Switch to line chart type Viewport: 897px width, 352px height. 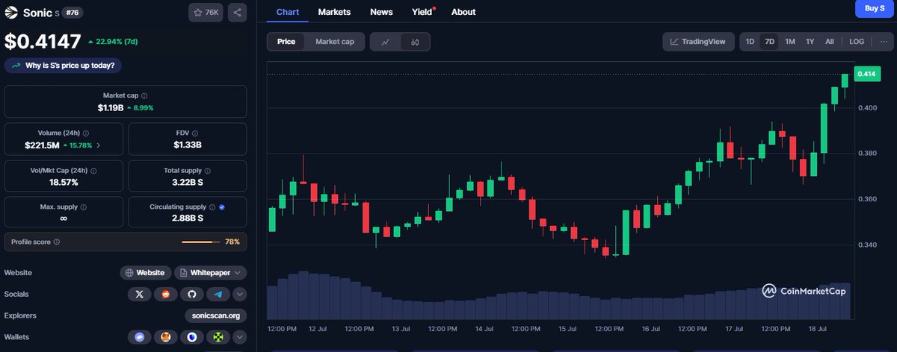click(385, 42)
